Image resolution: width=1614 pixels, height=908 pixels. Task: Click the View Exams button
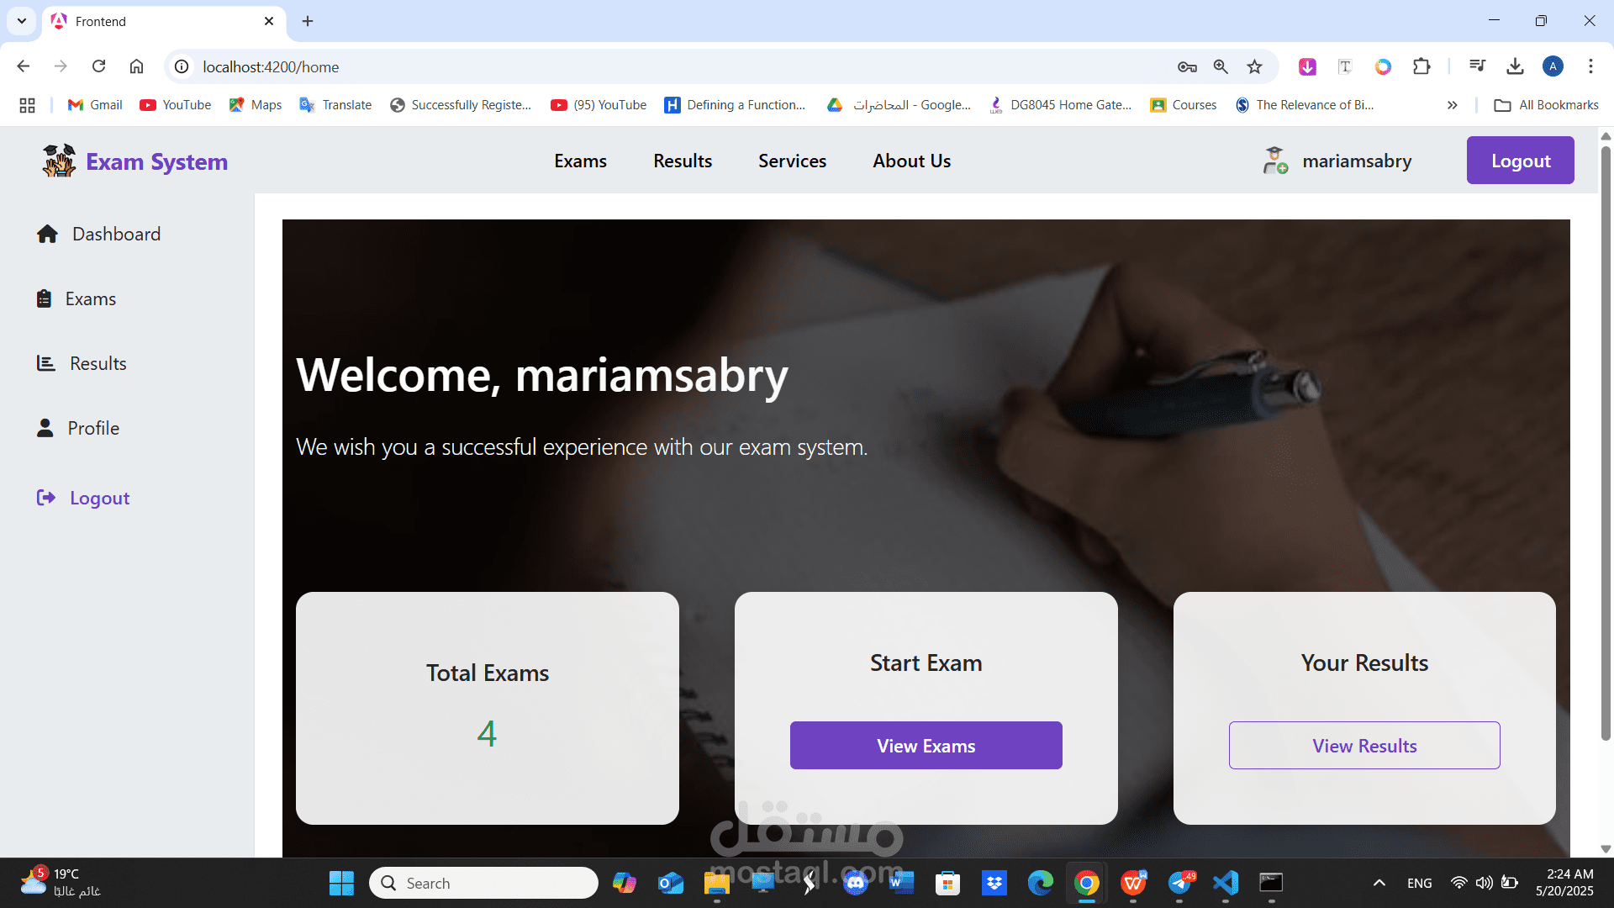point(926,745)
